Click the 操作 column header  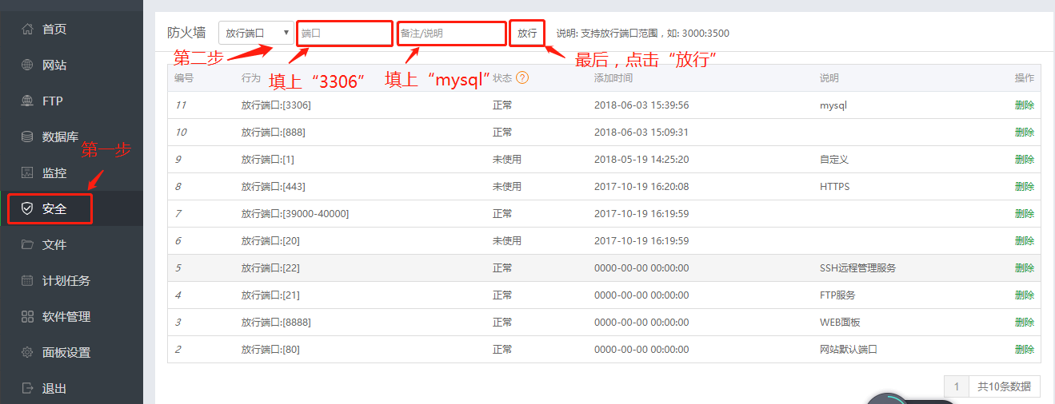point(1024,77)
